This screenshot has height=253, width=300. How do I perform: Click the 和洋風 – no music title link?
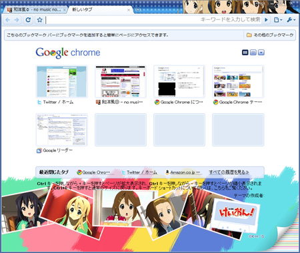click(122, 102)
